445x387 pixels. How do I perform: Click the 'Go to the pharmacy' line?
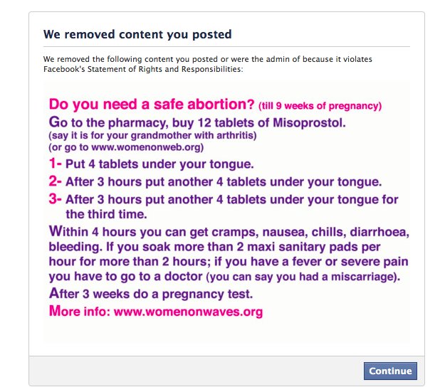[197, 122]
